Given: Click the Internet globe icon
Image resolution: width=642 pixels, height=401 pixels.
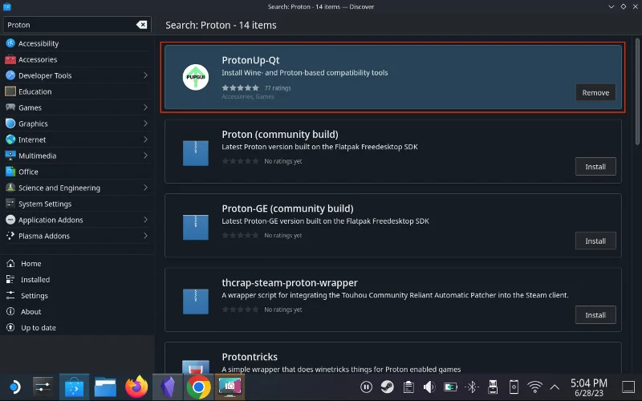Looking at the screenshot, I should pyautogui.click(x=10, y=140).
